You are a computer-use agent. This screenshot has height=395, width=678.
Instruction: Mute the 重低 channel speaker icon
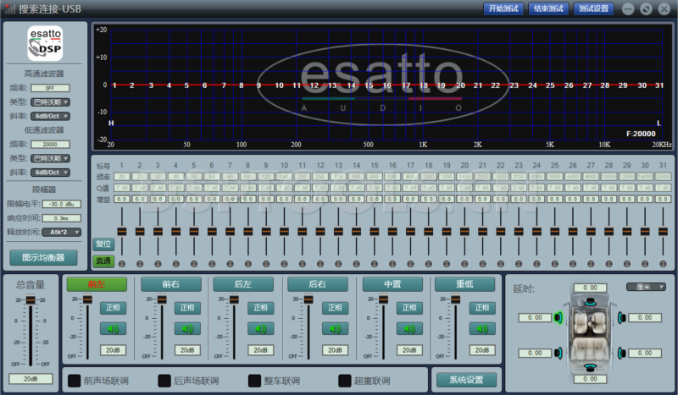[x=481, y=329]
